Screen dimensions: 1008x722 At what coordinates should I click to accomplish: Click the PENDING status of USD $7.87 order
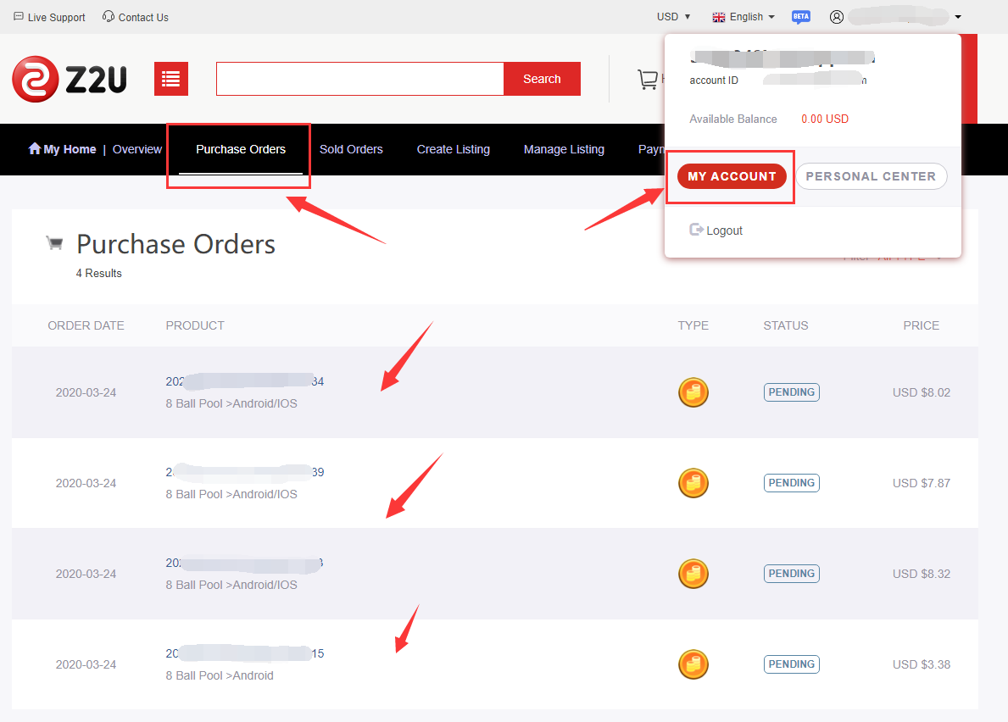pyautogui.click(x=791, y=483)
